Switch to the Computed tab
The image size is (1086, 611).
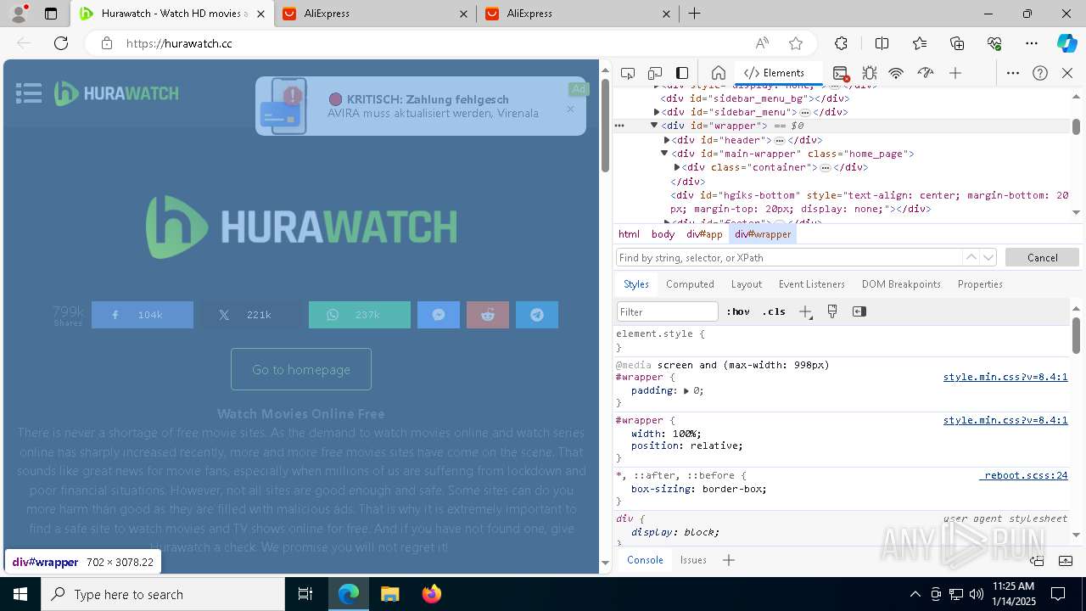point(690,284)
